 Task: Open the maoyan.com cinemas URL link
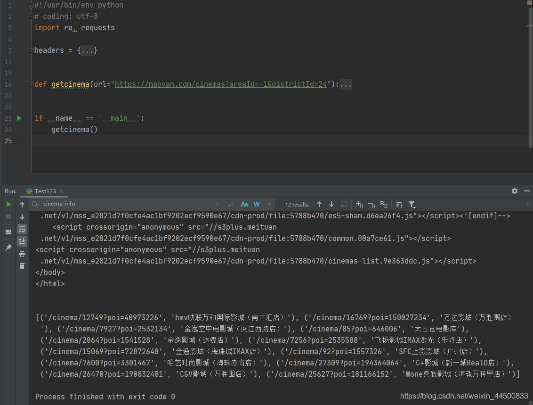221,84
